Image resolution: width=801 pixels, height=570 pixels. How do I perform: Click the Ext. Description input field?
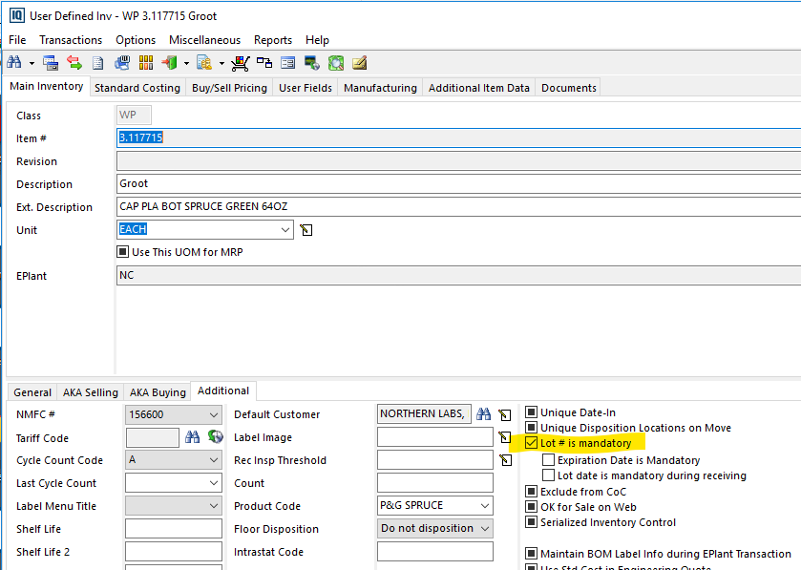[458, 207]
